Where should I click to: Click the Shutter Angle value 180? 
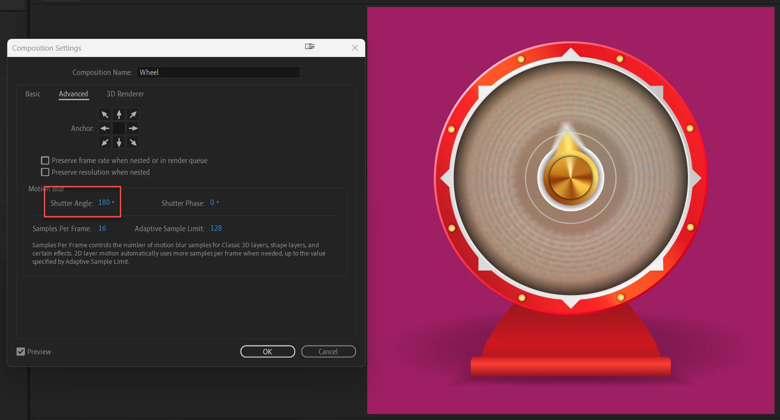click(x=104, y=202)
